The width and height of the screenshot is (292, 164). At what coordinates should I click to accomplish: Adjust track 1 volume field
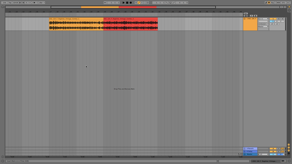pos(273,22)
